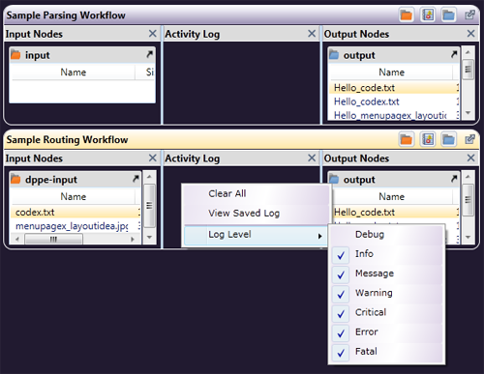Pop out the Sample Routing Workflow panel

(x=469, y=139)
